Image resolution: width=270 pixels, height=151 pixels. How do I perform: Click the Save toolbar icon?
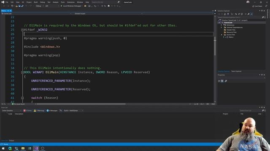(x=19, y=6)
